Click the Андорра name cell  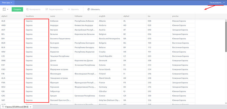pyautogui.click(x=61, y=25)
